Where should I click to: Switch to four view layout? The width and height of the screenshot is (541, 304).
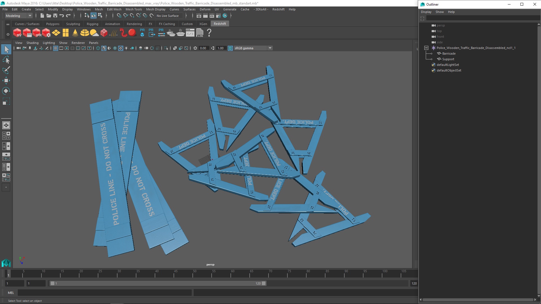coord(6,136)
